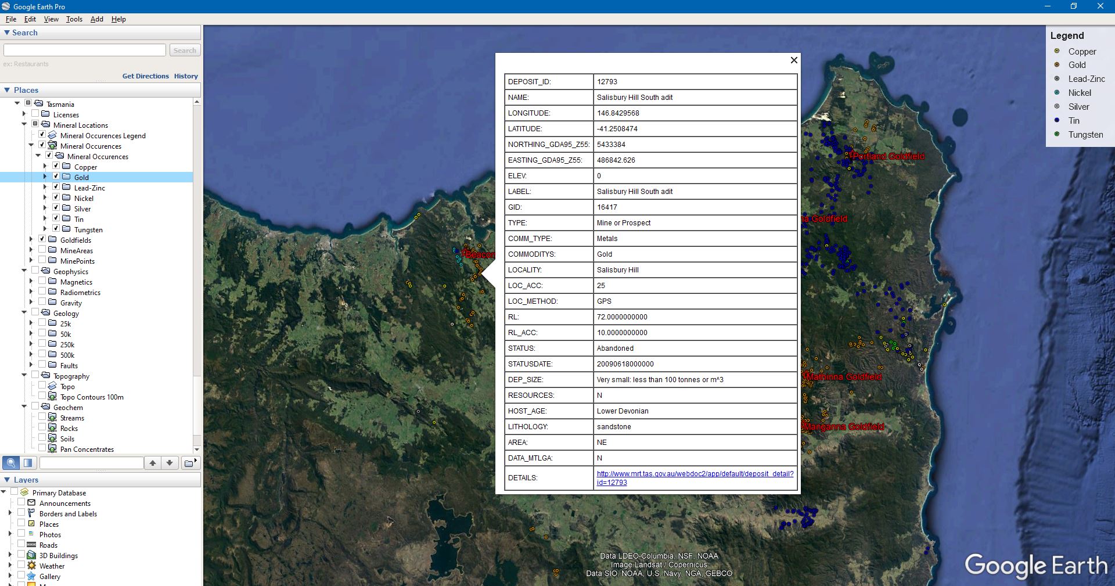Click the Streams network link icon
Image resolution: width=1115 pixels, height=586 pixels.
pos(52,418)
